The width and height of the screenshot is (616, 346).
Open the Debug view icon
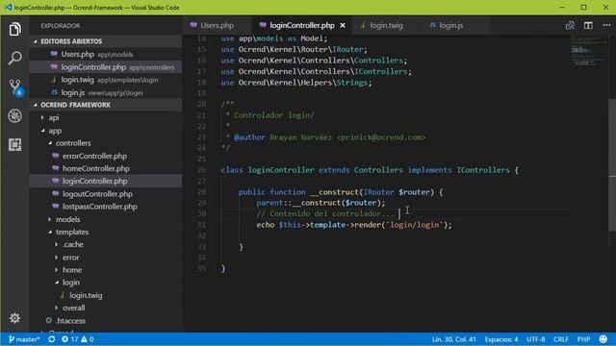click(15, 115)
